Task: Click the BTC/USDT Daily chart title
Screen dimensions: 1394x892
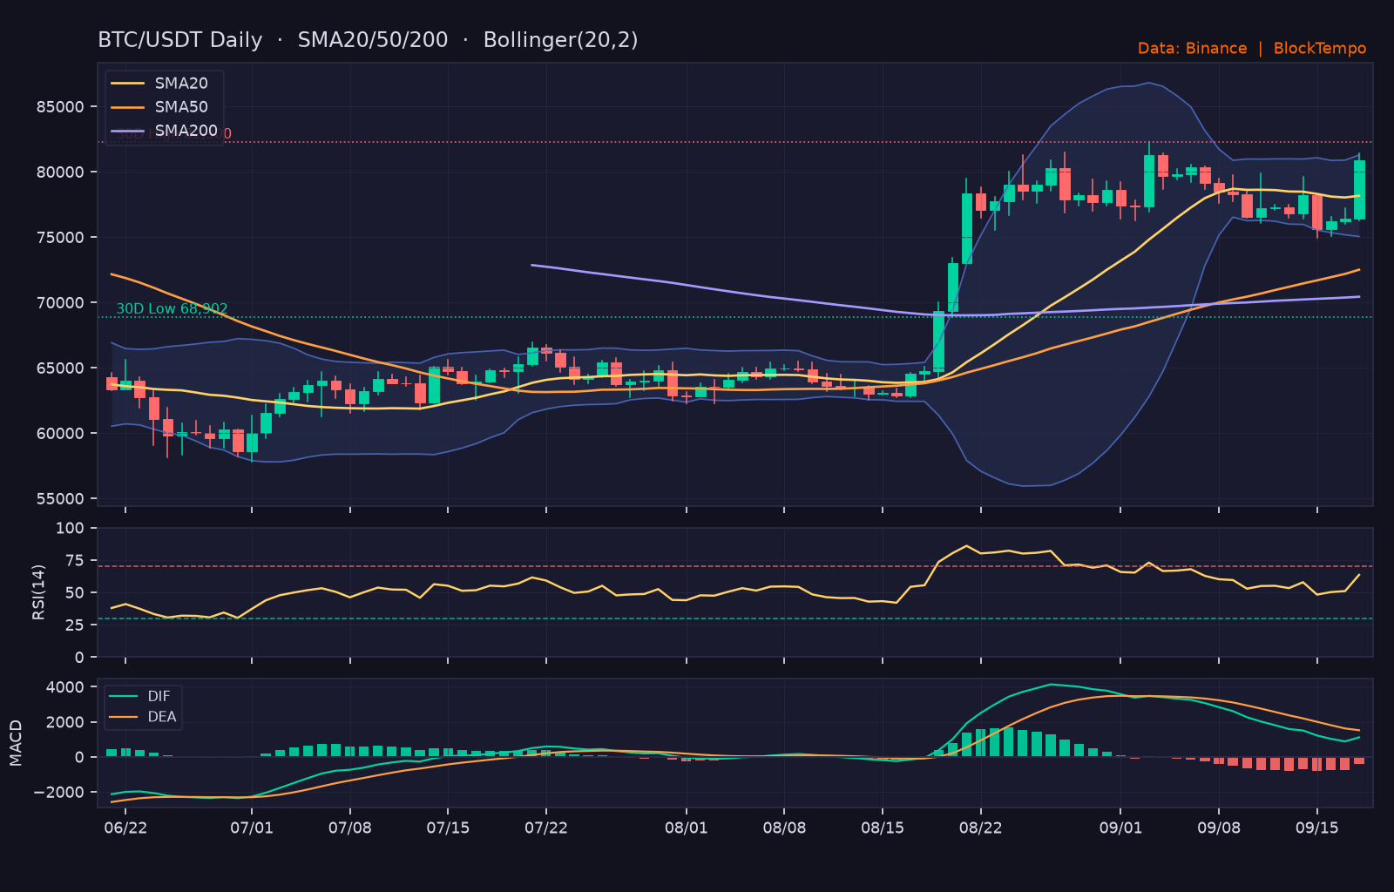Action: [x=368, y=40]
